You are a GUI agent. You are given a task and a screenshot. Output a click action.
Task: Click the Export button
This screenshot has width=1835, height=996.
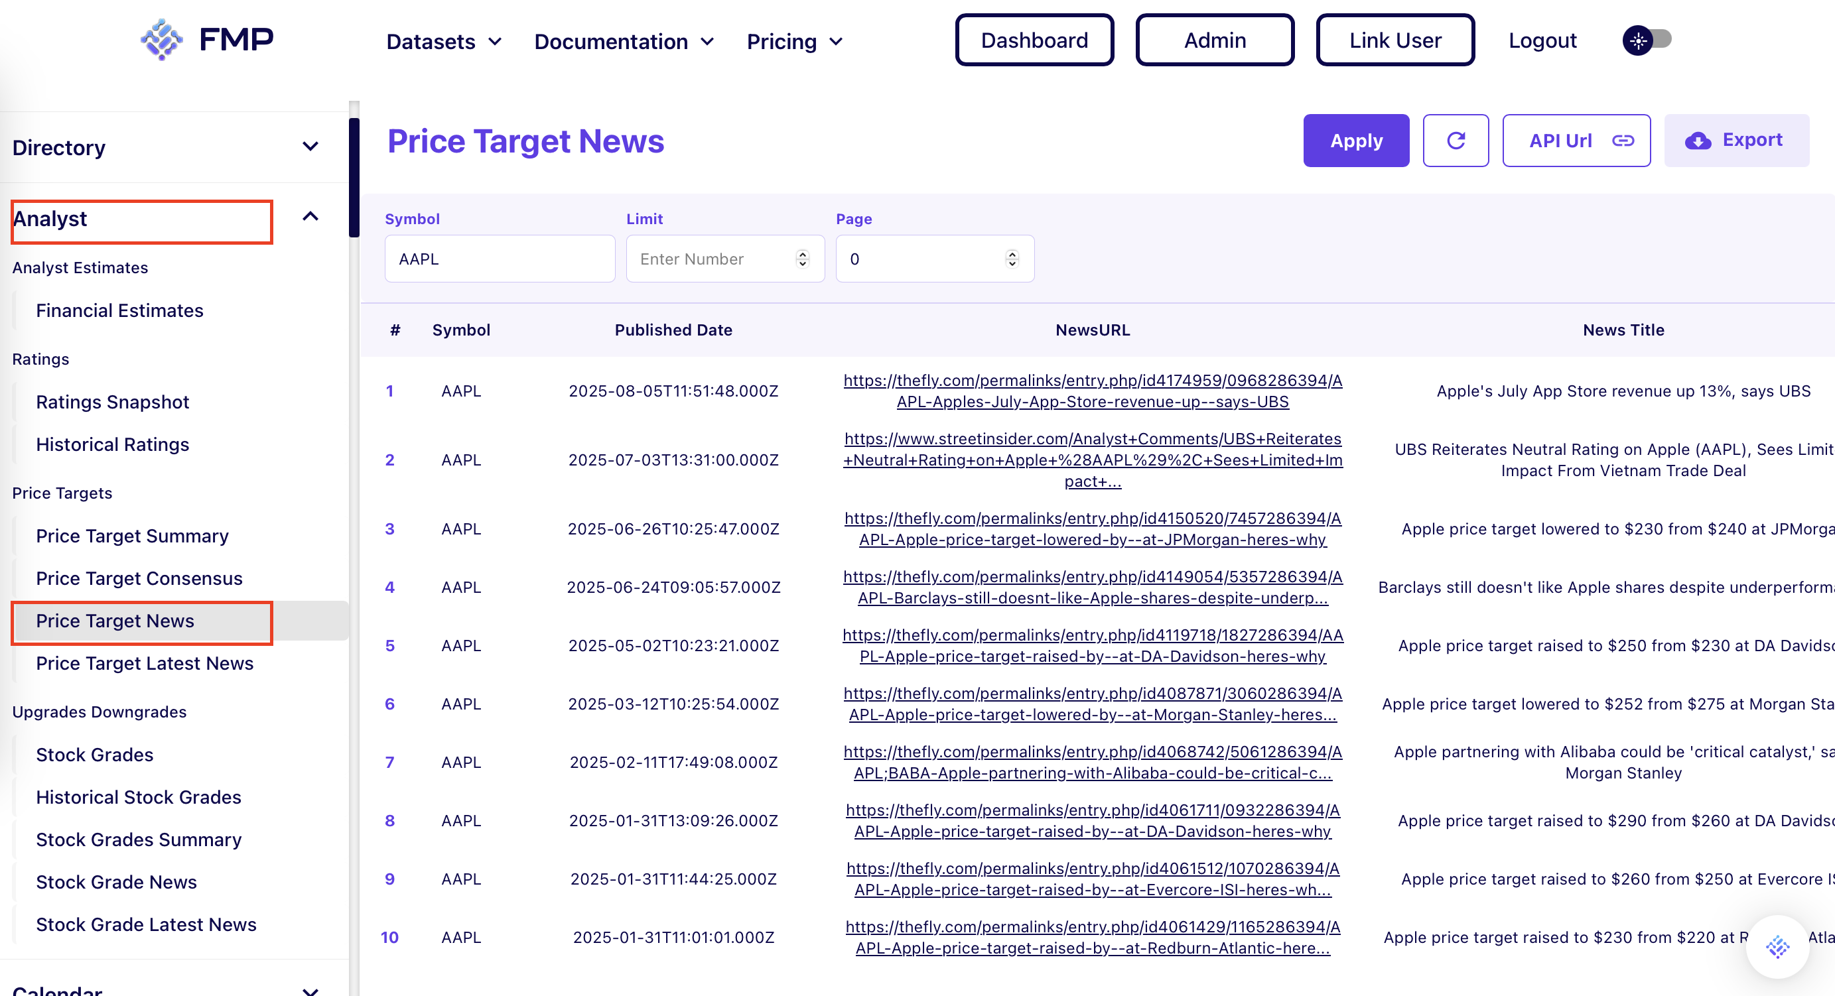(1736, 141)
